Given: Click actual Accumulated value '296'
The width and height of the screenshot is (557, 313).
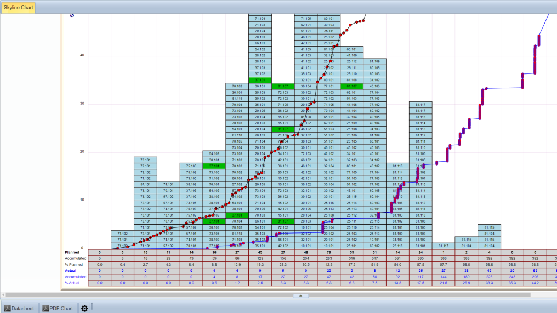Looking at the screenshot, I should (x=535, y=277).
